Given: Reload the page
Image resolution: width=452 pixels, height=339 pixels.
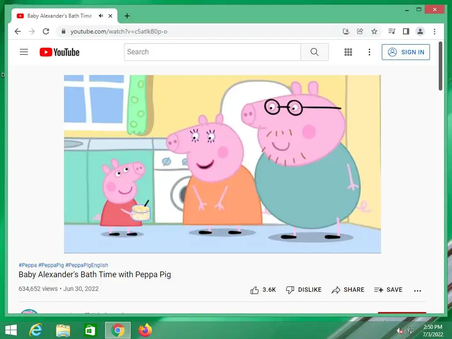Looking at the screenshot, I should pyautogui.click(x=46, y=31).
